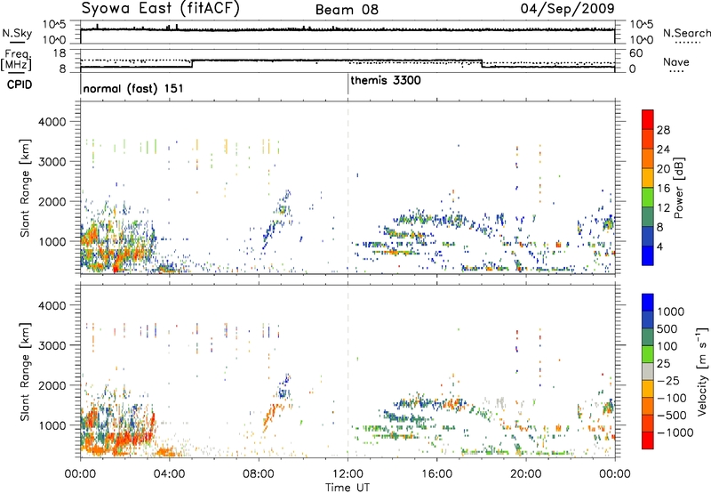Viewport: 711px width, 493px height.
Task: Click the '3000' tick of the velocity panel
Action: [x=52, y=345]
